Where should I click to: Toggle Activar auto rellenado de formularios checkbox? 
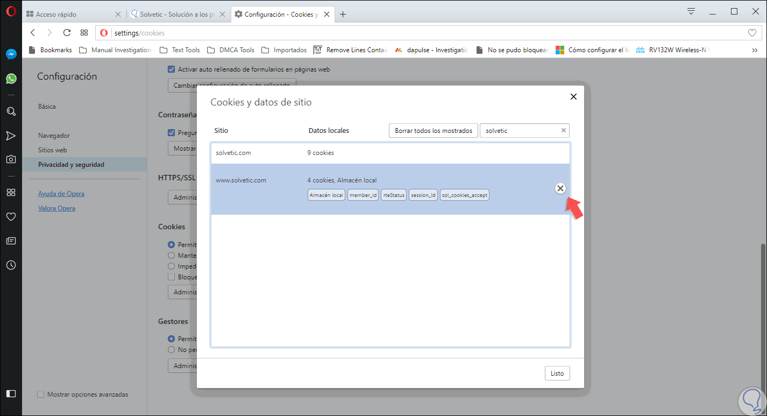point(171,69)
